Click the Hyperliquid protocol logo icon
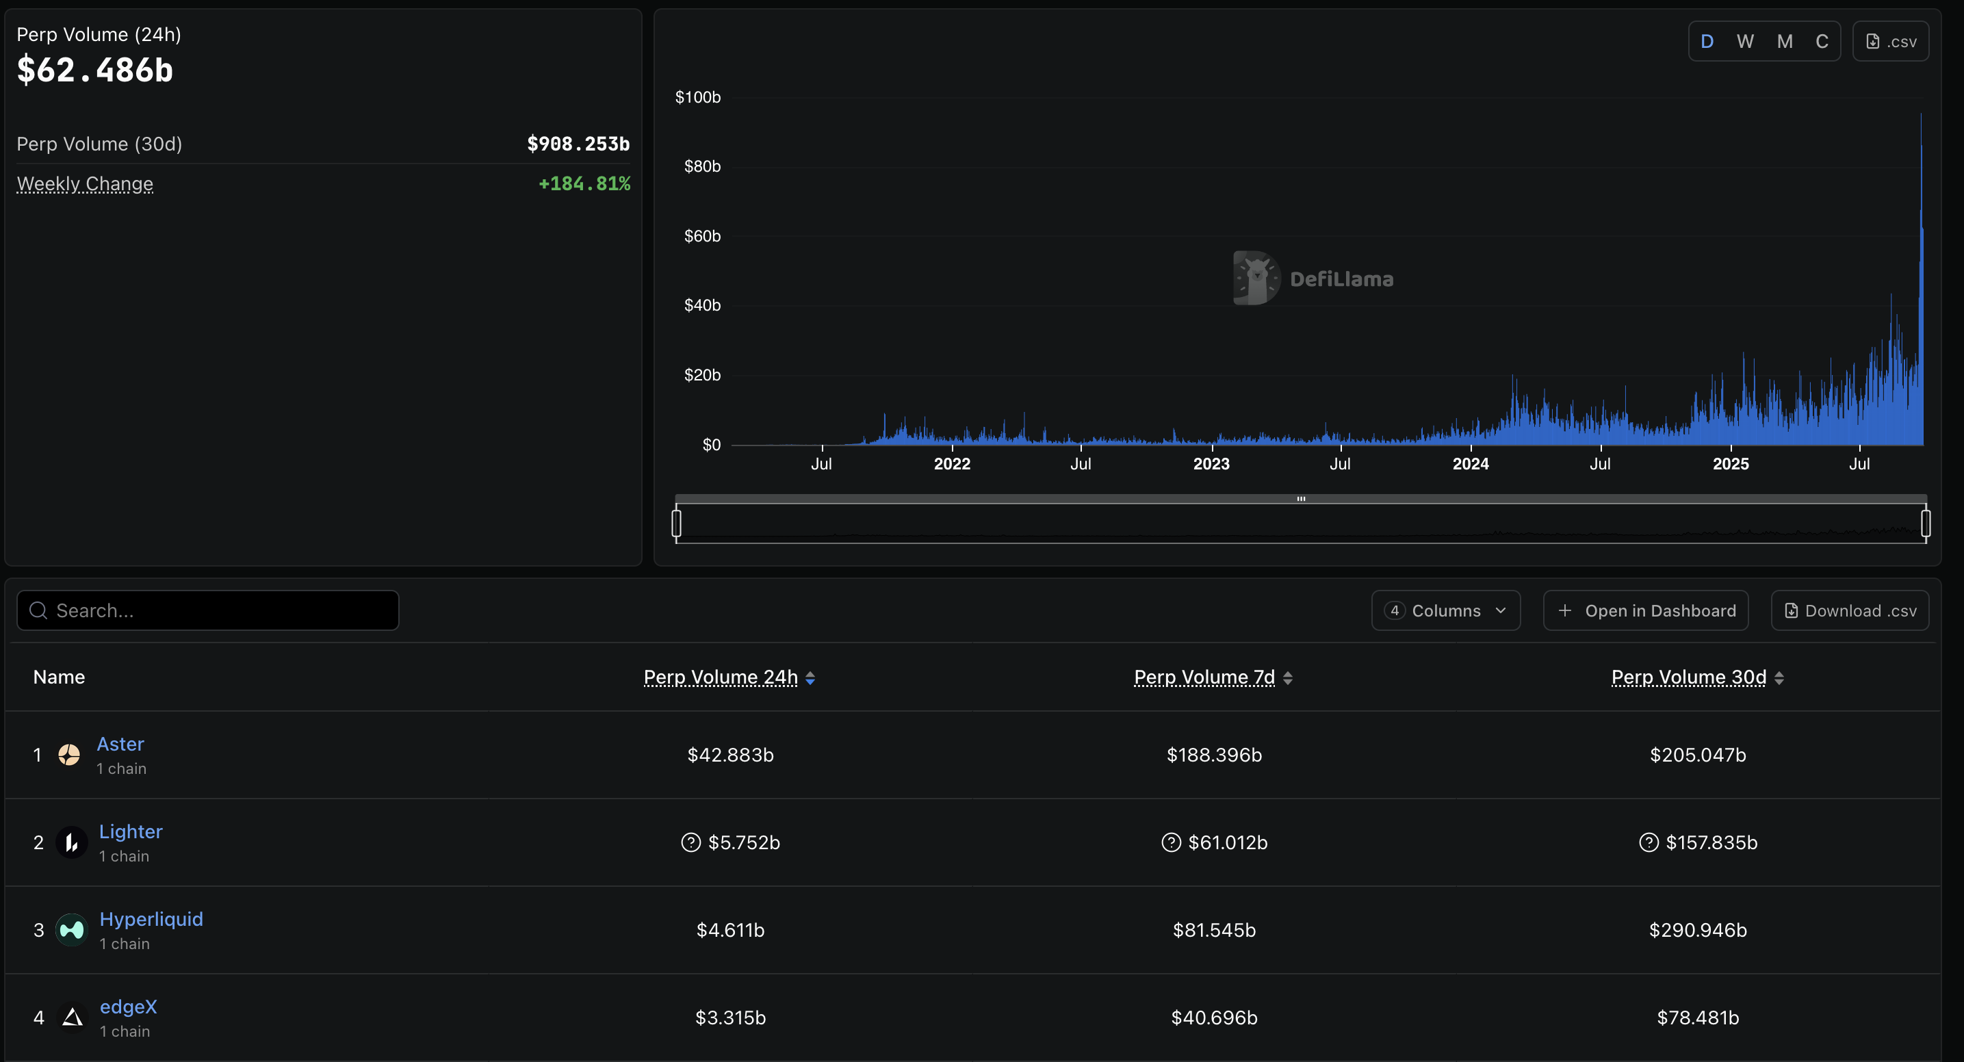This screenshot has height=1062, width=1964. [x=72, y=930]
